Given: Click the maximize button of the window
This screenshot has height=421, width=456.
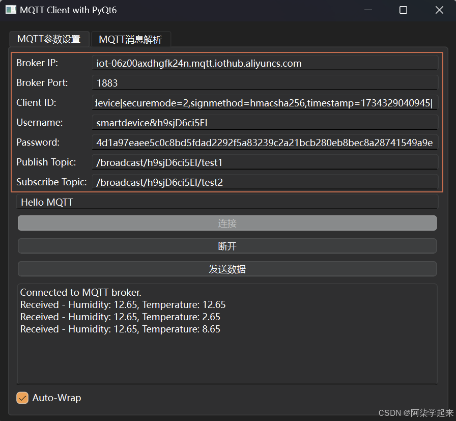Looking at the screenshot, I should pos(403,10).
